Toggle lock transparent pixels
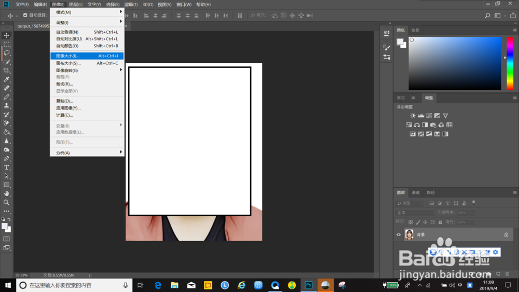Screen dimensions: 519x292 [411, 222]
